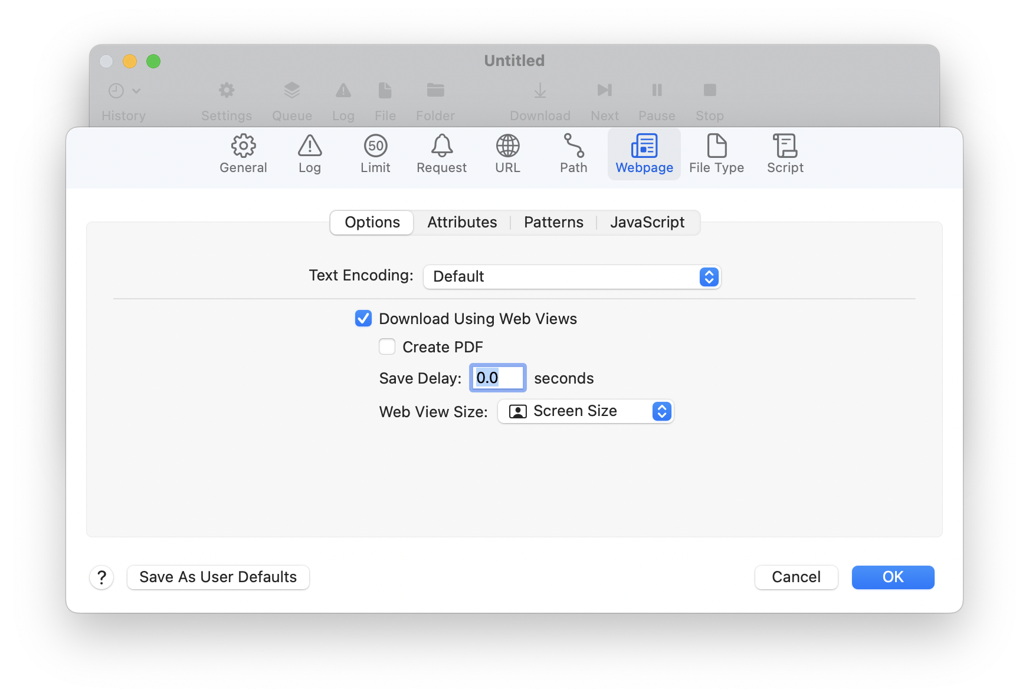Go to the Path settings pane
The image size is (1029, 700).
573,154
